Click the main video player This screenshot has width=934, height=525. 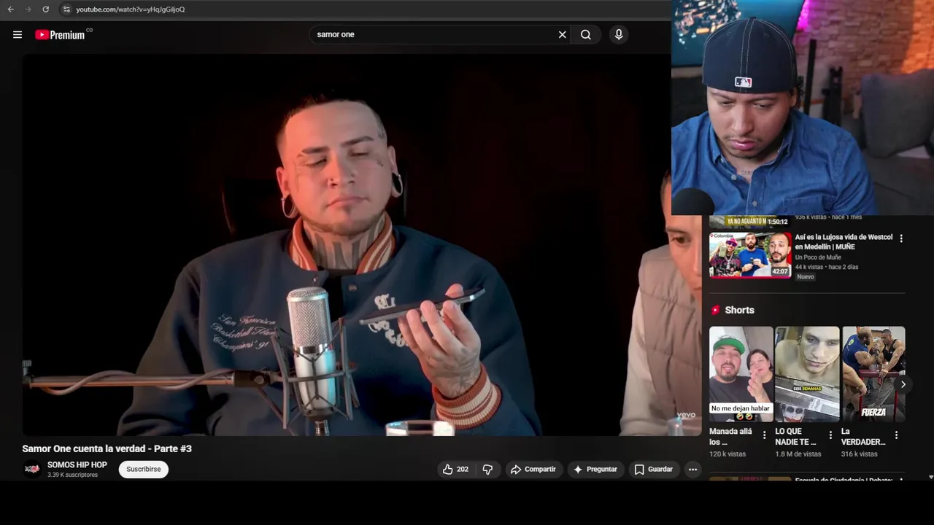point(361,245)
